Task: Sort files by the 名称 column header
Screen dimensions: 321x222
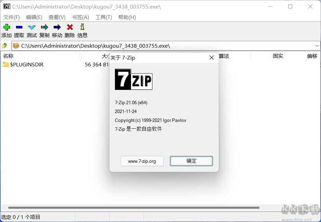Action: point(8,56)
